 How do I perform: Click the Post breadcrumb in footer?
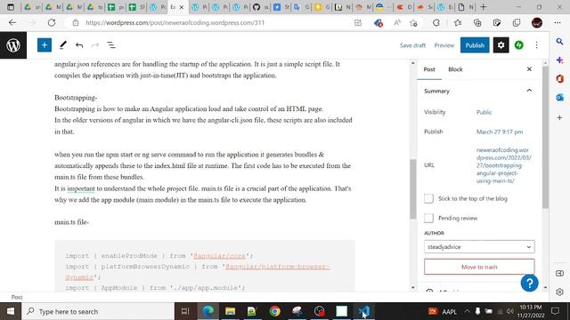click(17, 297)
